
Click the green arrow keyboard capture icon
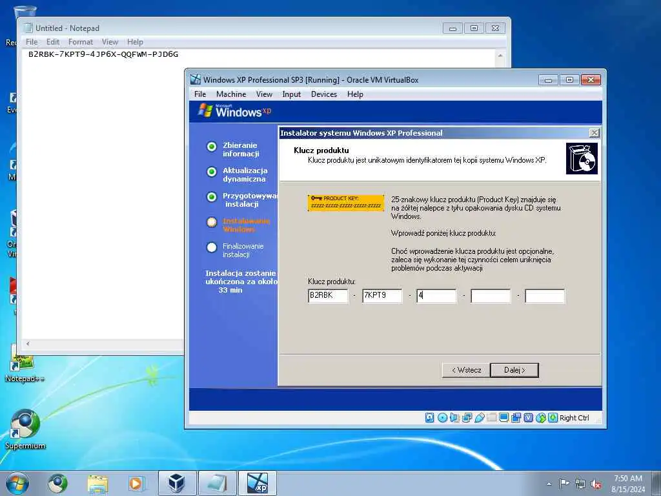tap(553, 418)
